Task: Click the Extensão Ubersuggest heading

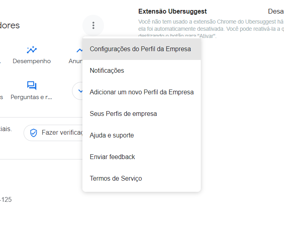Action: tap(172, 12)
